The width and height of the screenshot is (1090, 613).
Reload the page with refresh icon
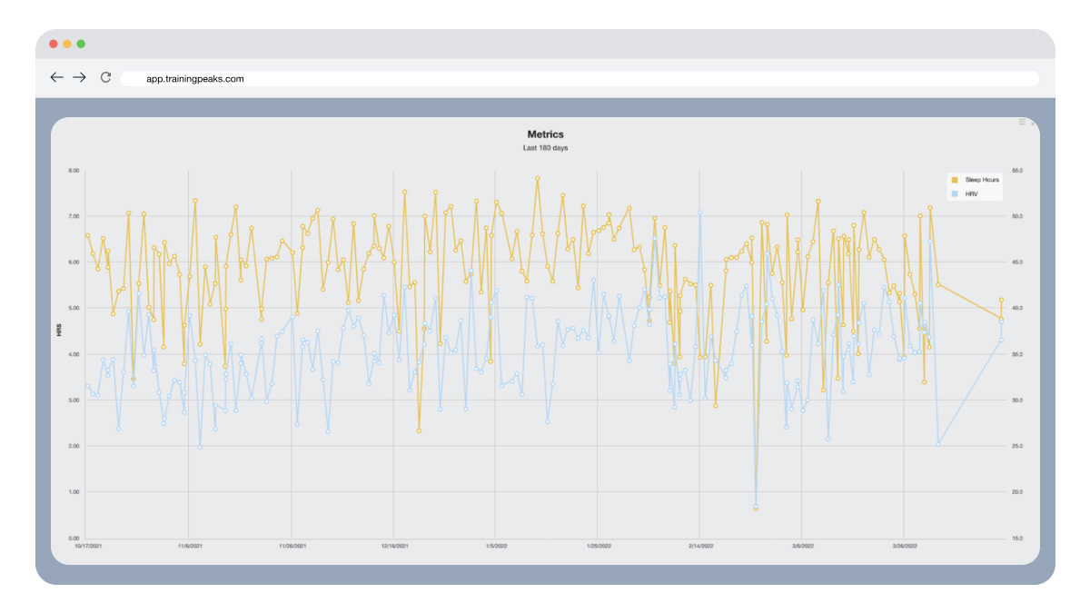pyautogui.click(x=105, y=78)
